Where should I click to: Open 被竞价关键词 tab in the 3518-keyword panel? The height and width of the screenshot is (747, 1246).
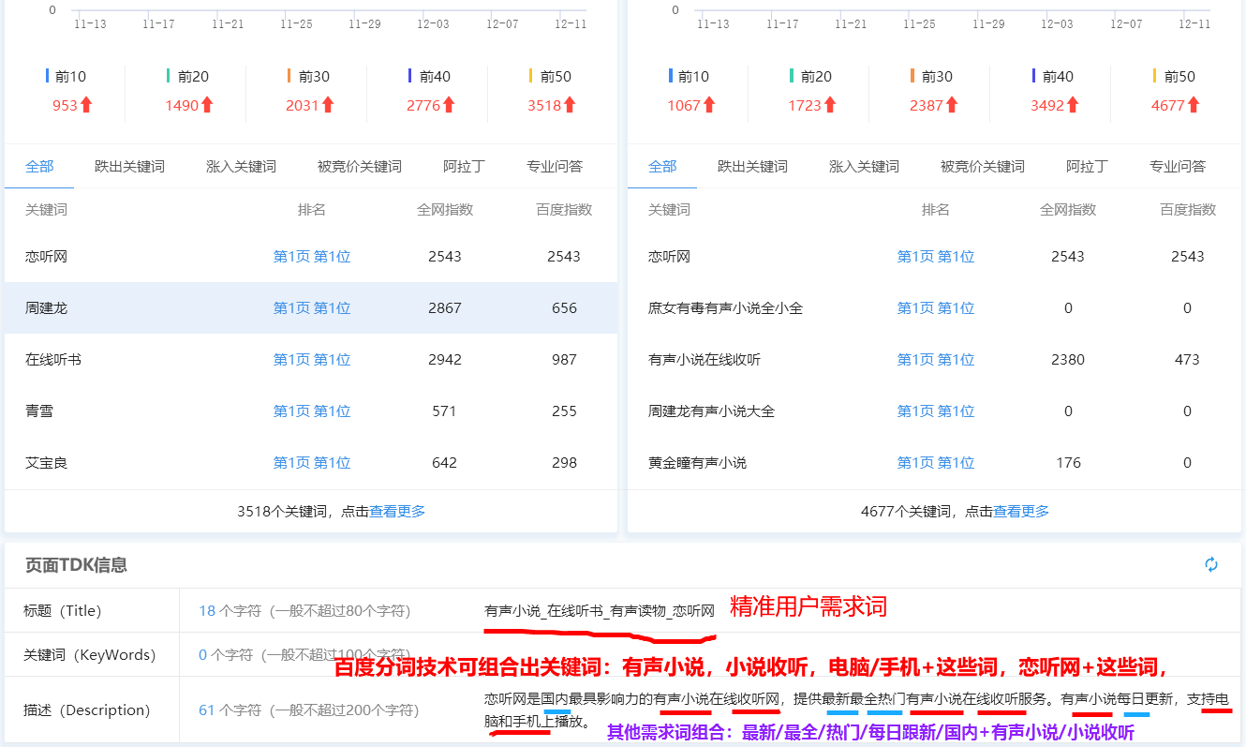point(360,167)
